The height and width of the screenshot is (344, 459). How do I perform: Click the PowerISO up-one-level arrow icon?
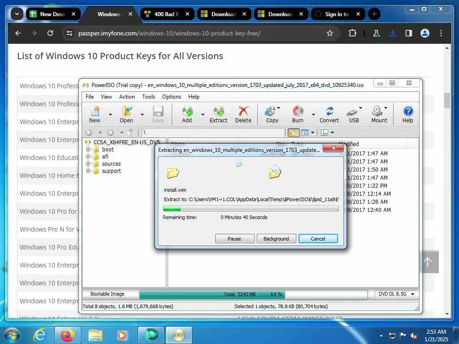[131, 133]
